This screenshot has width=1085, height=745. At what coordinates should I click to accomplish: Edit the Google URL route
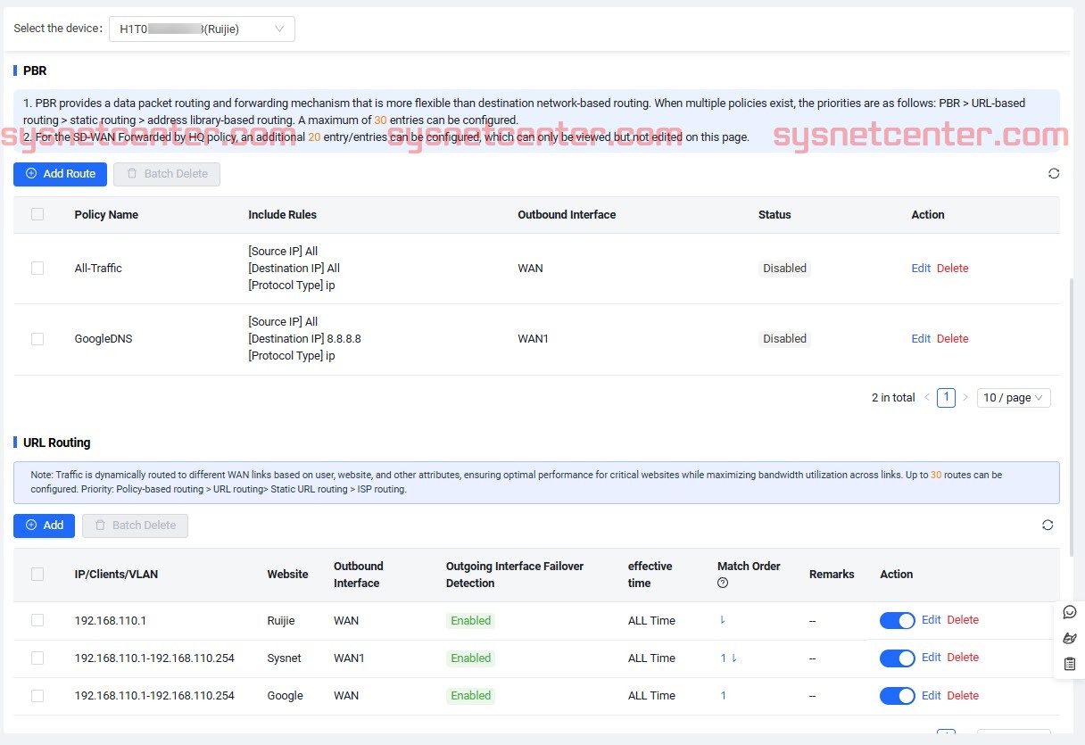pyautogui.click(x=932, y=696)
